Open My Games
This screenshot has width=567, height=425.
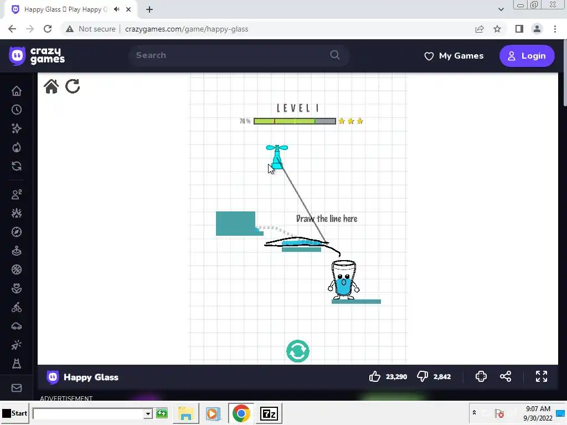point(454,56)
